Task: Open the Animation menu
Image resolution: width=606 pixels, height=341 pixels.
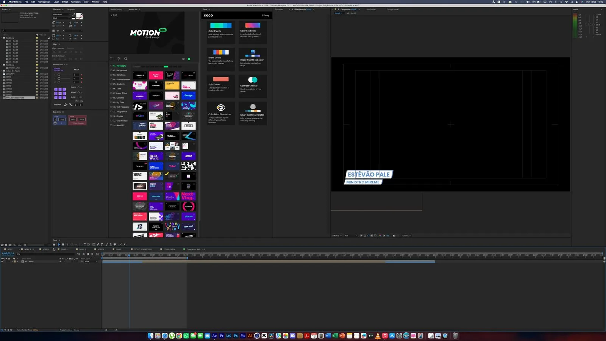Action: coord(76,2)
